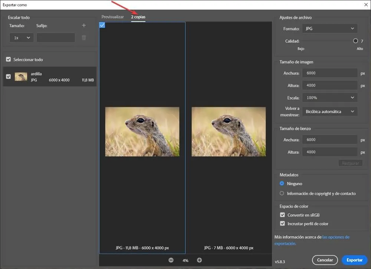The height and width of the screenshot is (269, 371).
Task: Toggle Convertir en sRGB checkbox
Action: 282,215
